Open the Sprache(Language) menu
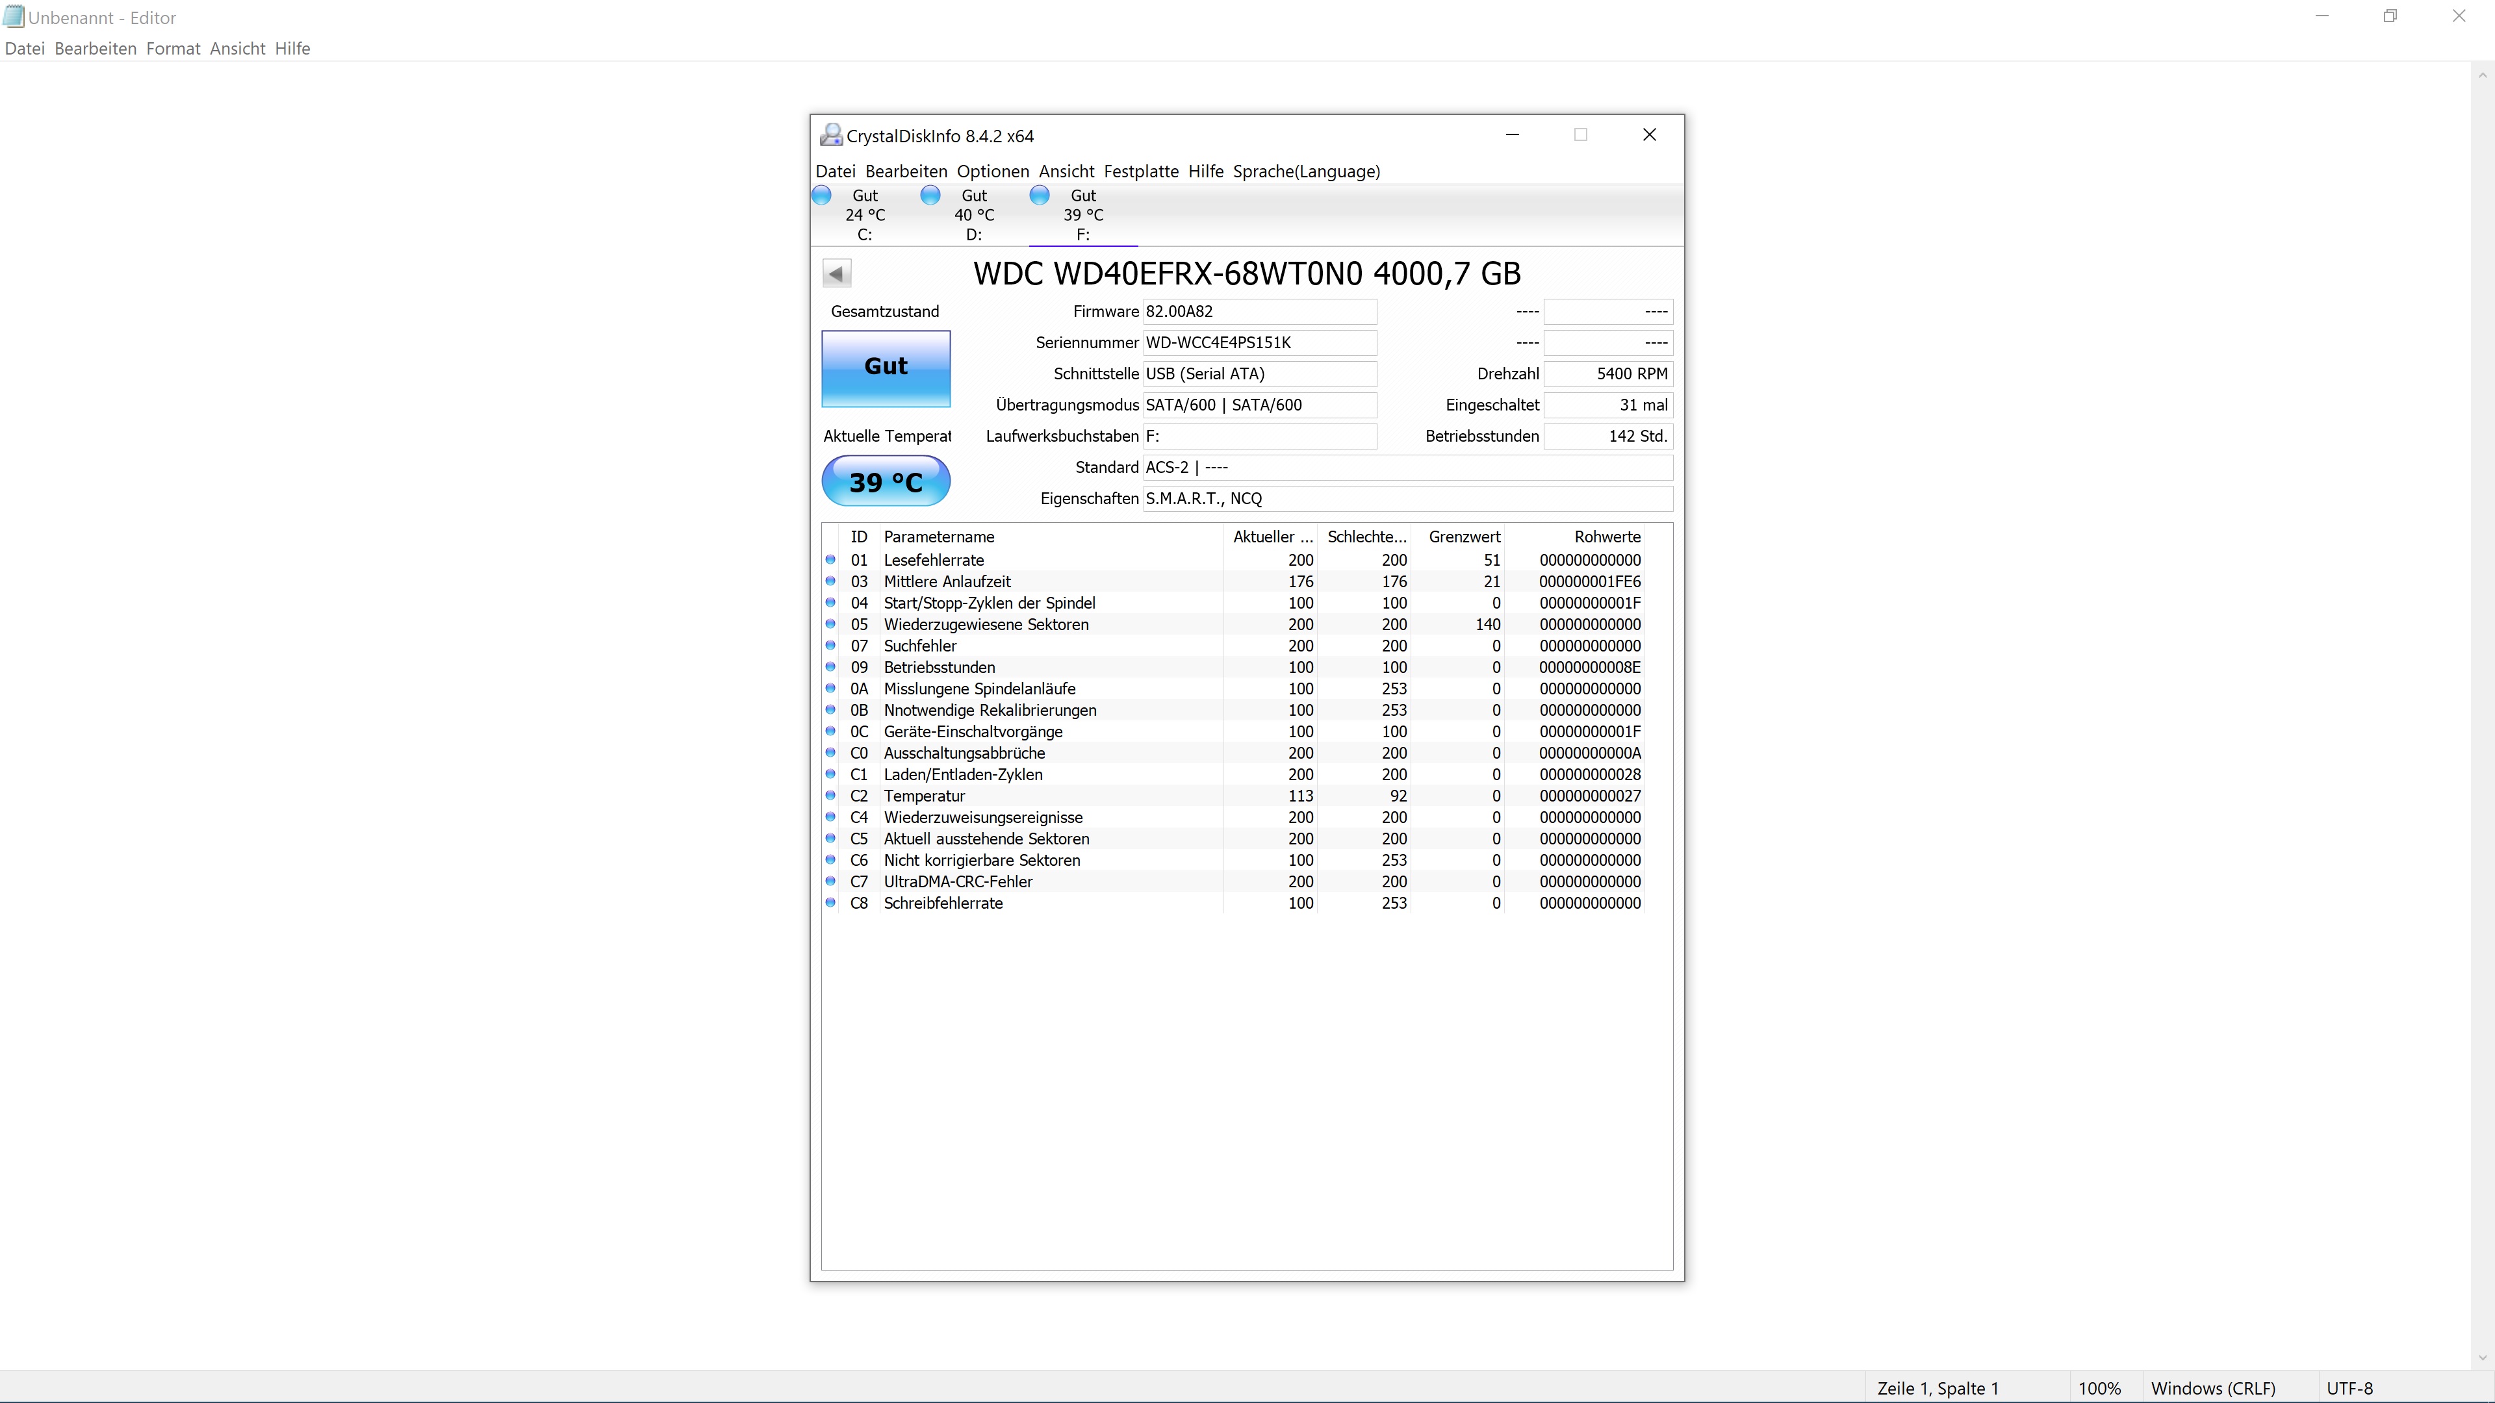The image size is (2495, 1403). tap(1307, 171)
